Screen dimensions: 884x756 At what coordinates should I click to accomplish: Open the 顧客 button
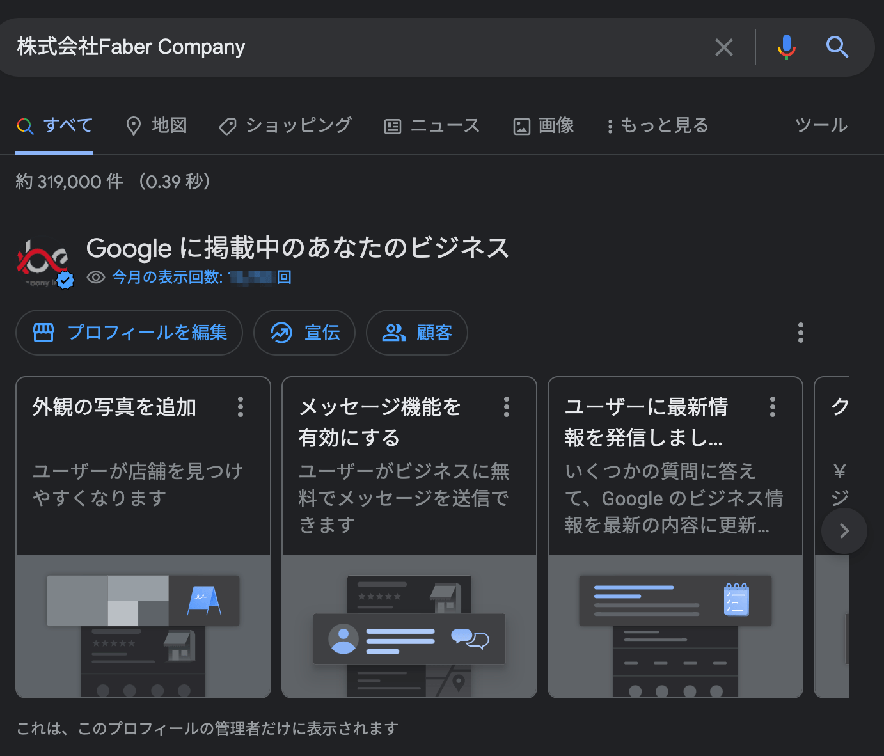coord(417,333)
